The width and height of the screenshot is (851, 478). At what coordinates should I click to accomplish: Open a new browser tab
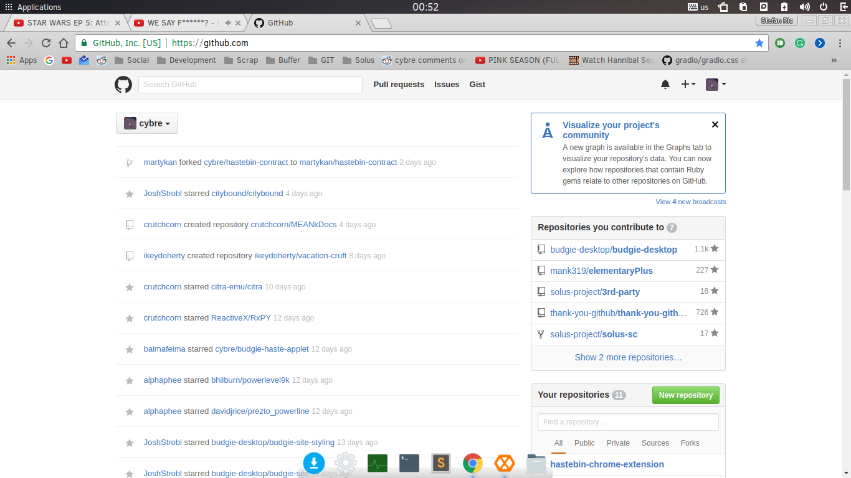381,24
